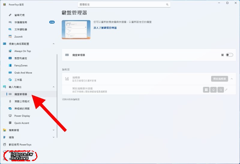
Task: Click the PowerToys app icon in title bar
Action: coord(4,4)
